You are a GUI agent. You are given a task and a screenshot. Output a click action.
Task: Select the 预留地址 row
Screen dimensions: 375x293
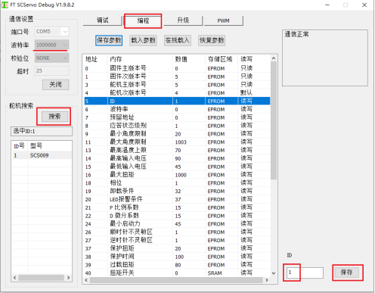tap(177, 117)
